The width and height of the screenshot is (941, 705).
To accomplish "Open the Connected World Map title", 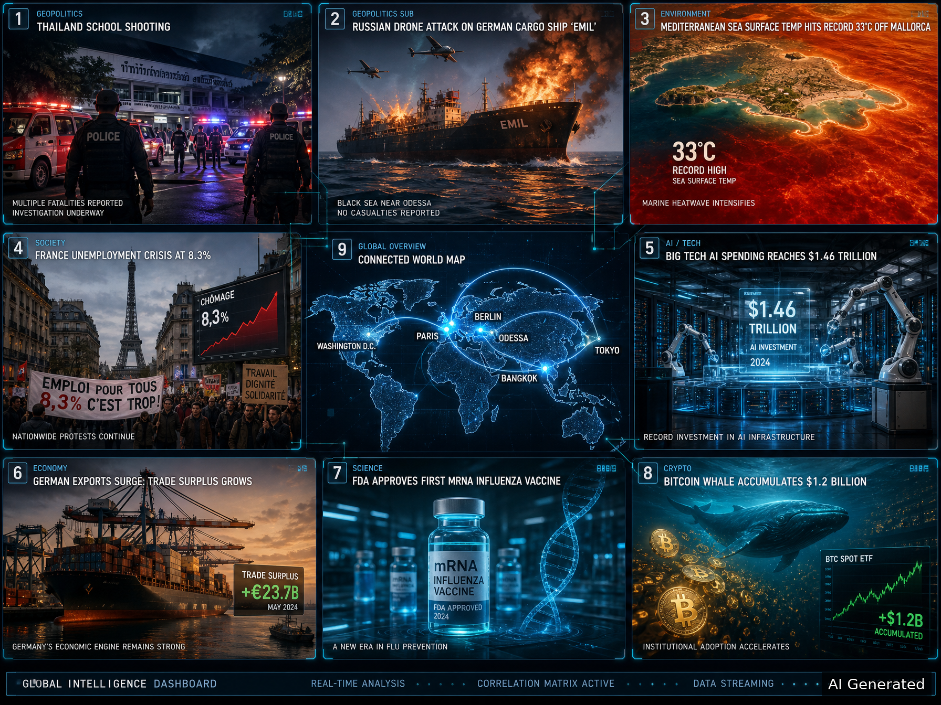I will [x=411, y=260].
